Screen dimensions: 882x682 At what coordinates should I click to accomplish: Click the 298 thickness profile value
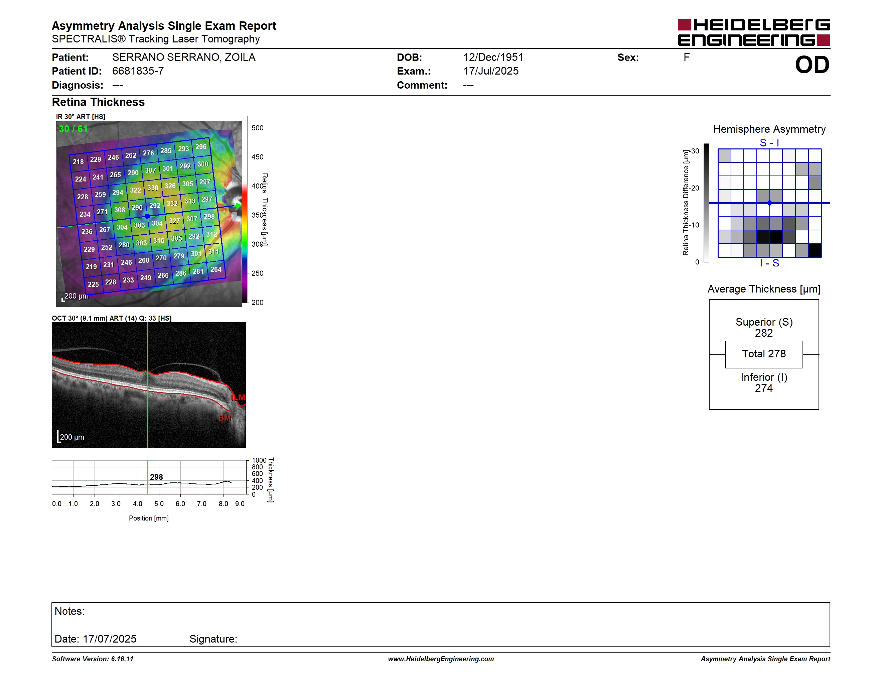tap(156, 477)
